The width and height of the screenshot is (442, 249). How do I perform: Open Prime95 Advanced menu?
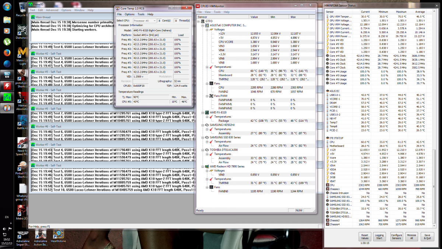pos(52,10)
